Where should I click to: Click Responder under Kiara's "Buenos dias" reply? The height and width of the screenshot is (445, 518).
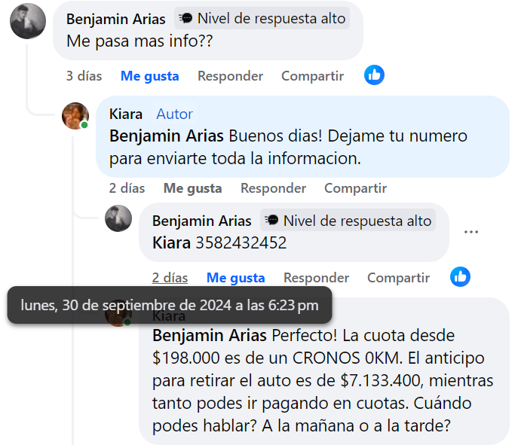coord(273,188)
